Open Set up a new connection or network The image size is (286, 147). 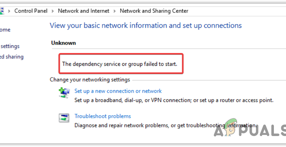tap(118, 91)
